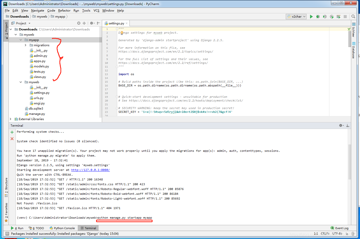Add a new terminal session with plus
This screenshot has width=360, height=239.
coord(12,132)
